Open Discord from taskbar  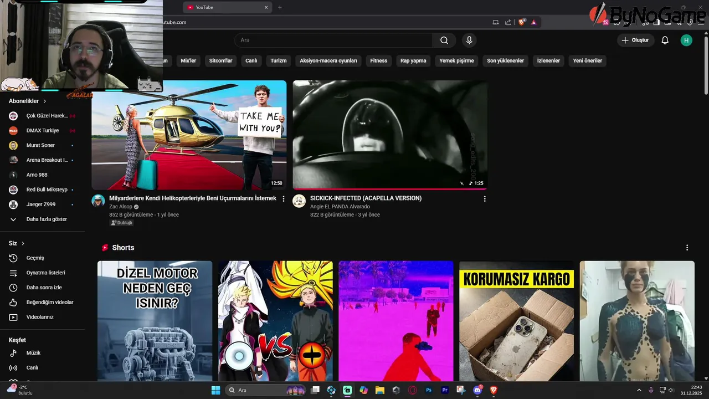(x=477, y=390)
